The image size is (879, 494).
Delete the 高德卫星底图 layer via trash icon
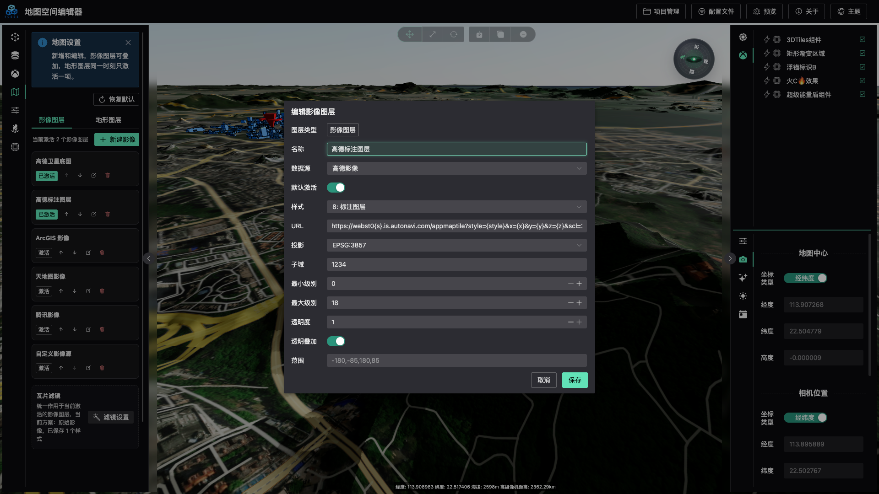[108, 176]
